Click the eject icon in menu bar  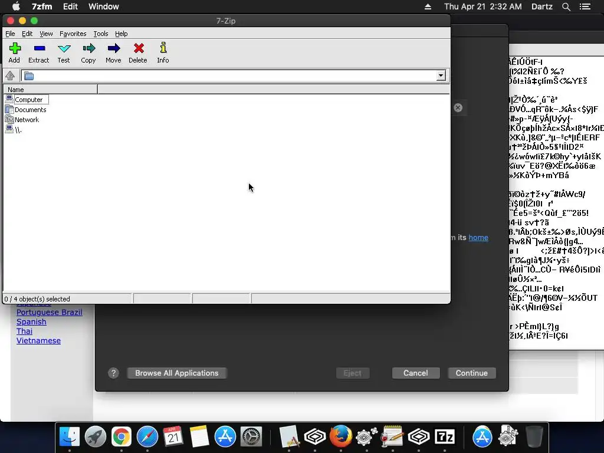[x=428, y=6]
